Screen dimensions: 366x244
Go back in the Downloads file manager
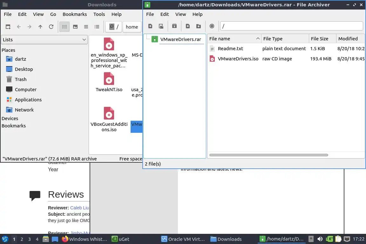click(x=19, y=27)
